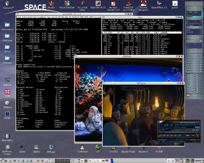Close XMMS using its X button

[197, 135]
